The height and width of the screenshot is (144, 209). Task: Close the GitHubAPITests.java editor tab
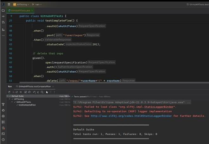coord(32,10)
